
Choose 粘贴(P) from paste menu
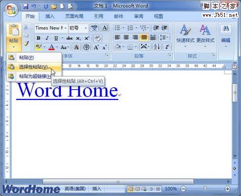point(34,57)
